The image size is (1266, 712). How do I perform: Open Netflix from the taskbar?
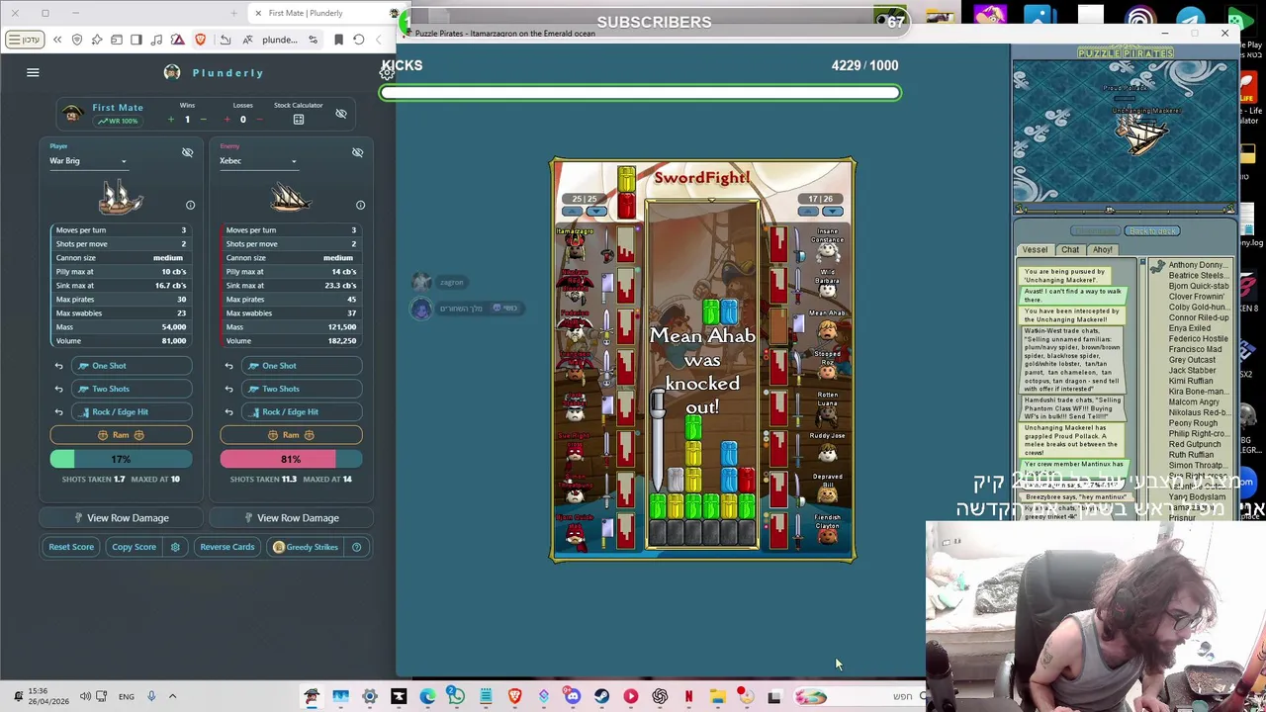point(688,697)
